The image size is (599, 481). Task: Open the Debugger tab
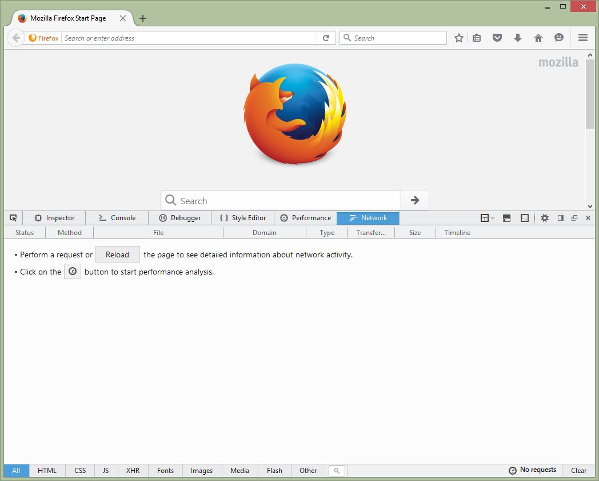(179, 218)
